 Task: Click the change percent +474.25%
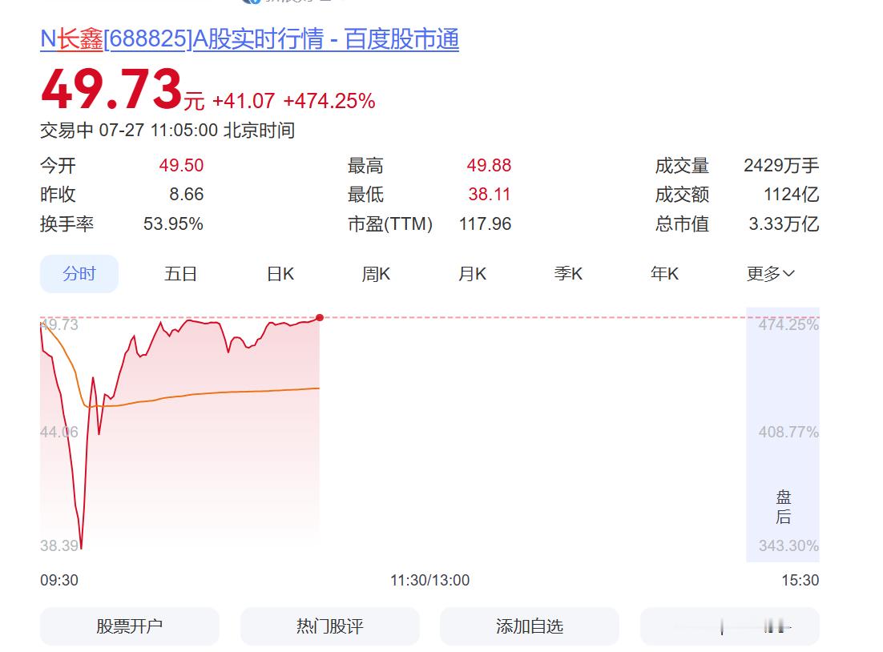329,102
